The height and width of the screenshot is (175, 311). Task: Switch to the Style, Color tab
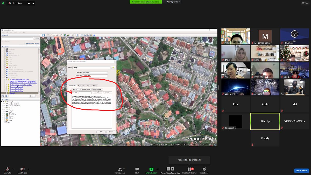point(81,86)
